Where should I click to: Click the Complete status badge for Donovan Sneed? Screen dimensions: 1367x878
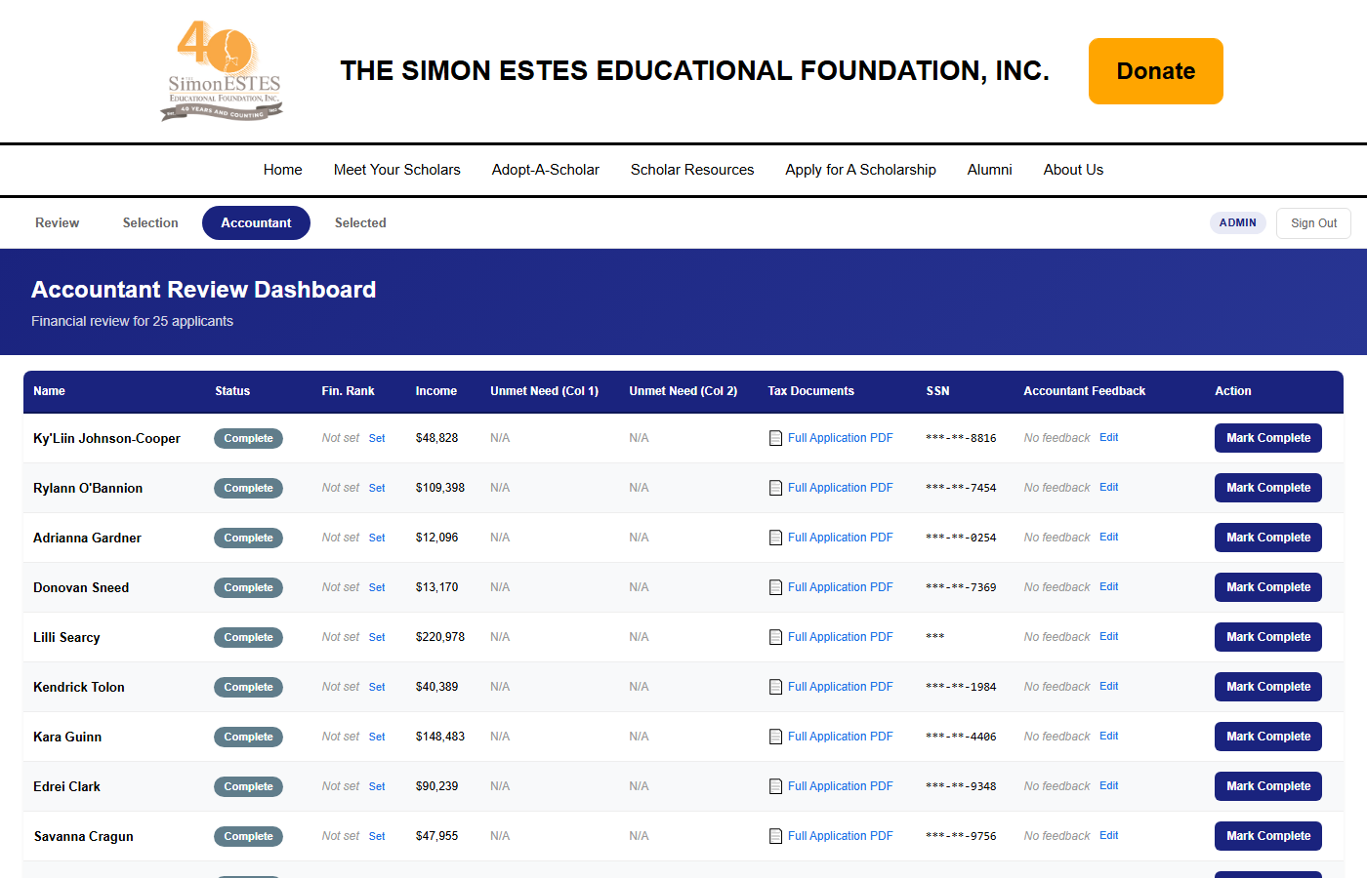point(248,587)
